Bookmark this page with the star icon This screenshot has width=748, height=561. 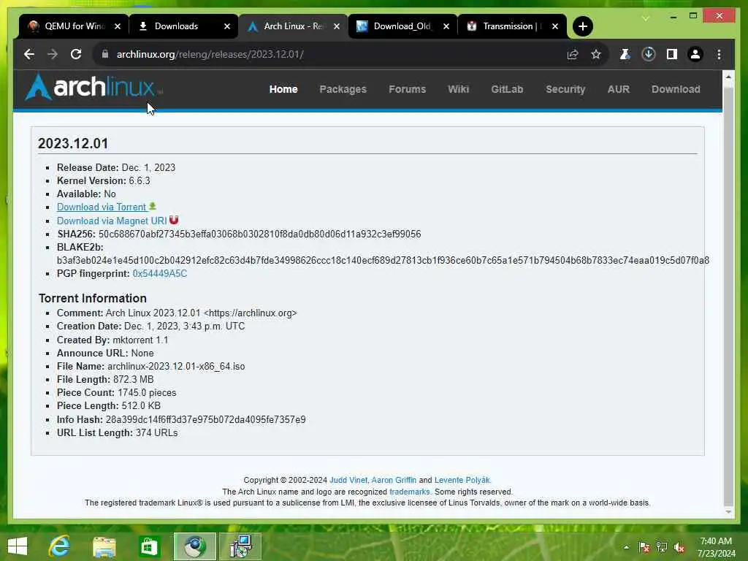596,54
